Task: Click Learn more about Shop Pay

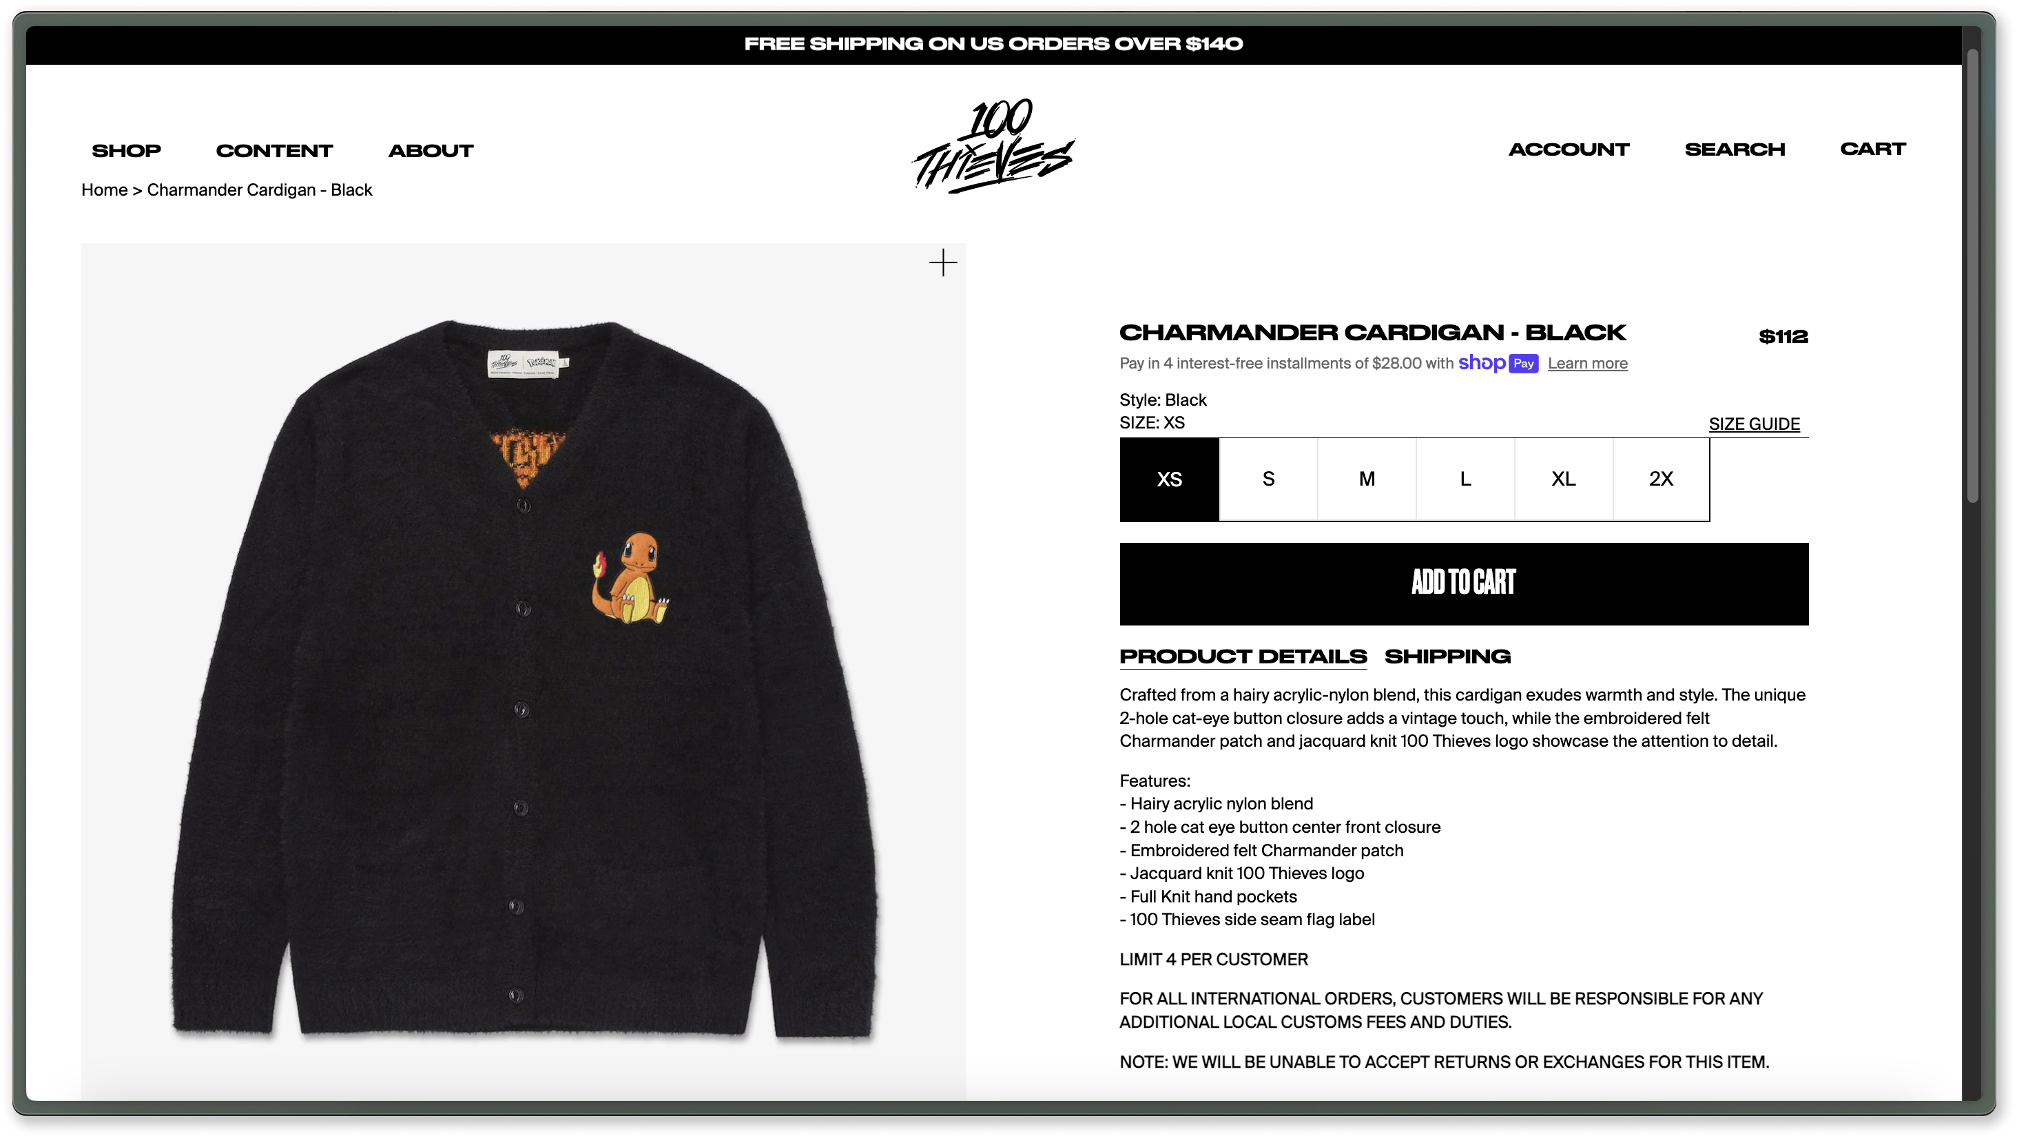Action: tap(1587, 364)
